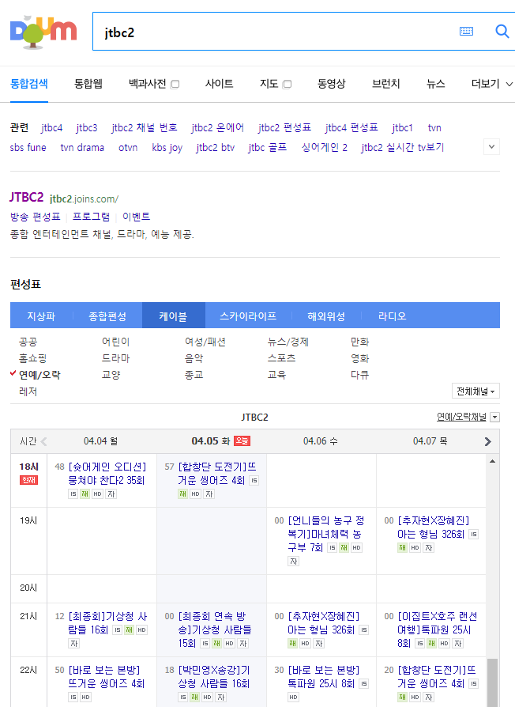Open the 전체채널 dropdown
Screen dimensions: 515x707
point(476,391)
